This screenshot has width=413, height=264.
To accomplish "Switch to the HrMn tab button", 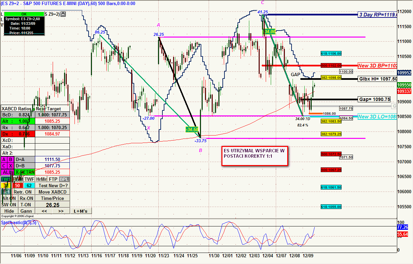I will [x=41, y=179].
